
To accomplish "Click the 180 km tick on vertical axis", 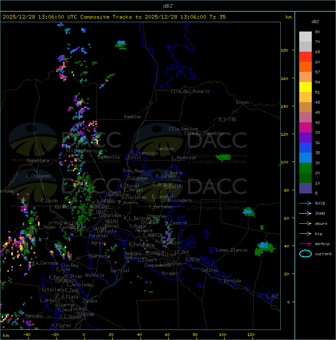I will (284, 50).
